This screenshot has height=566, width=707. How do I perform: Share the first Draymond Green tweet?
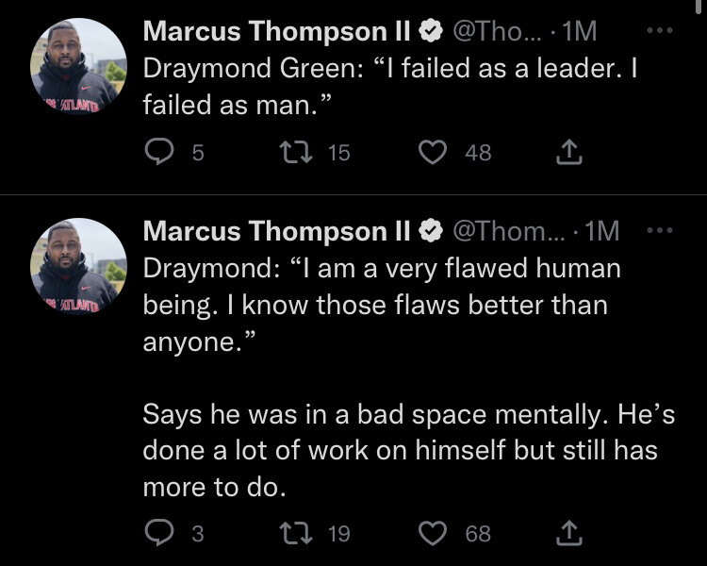(x=569, y=152)
